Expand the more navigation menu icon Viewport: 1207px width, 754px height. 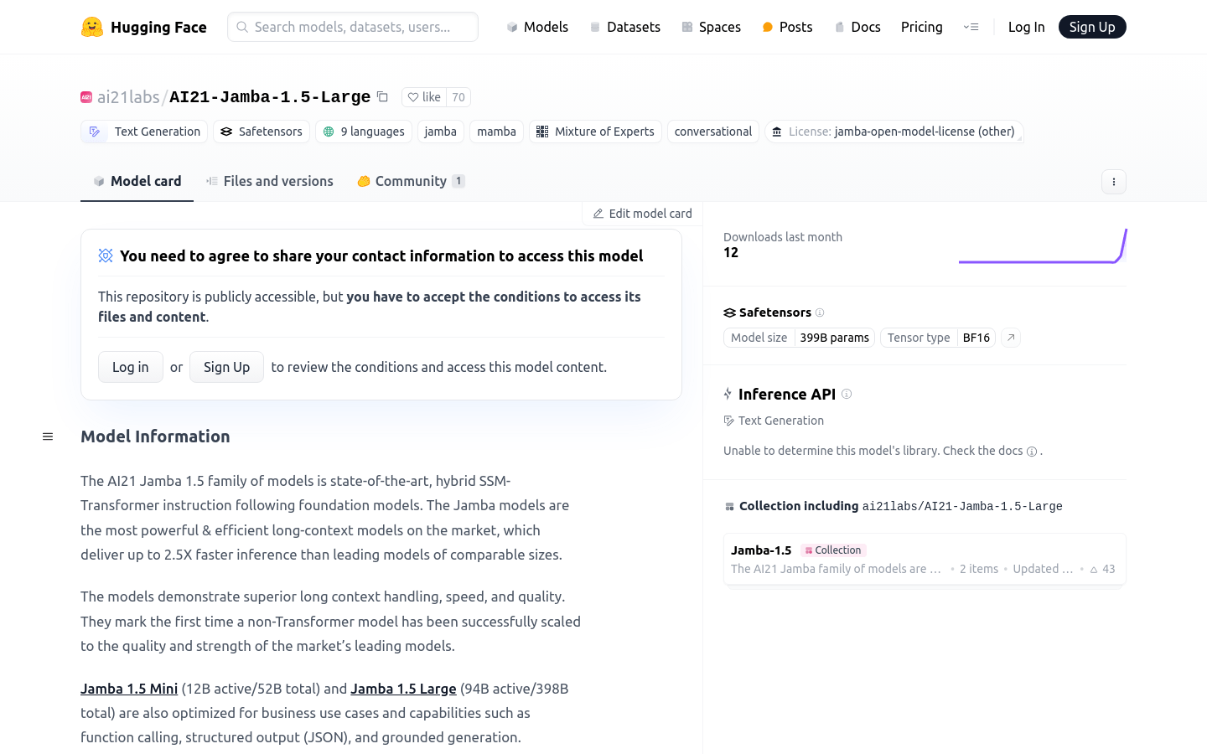click(971, 27)
